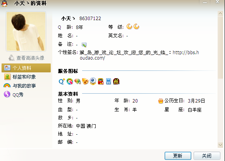This screenshot has width=225, height=161.
Task: Click the red and yellow 丝 service icon
Action: point(116,81)
